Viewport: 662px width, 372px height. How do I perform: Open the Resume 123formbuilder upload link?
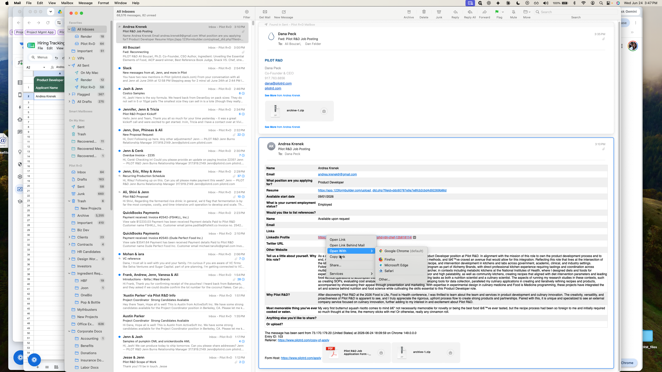pyautogui.click(x=382, y=190)
